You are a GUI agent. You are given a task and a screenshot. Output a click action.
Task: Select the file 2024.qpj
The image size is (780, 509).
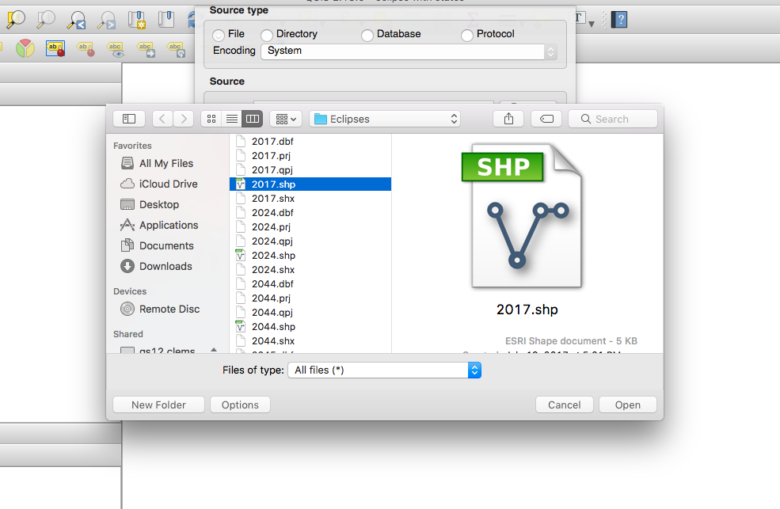(x=310, y=241)
